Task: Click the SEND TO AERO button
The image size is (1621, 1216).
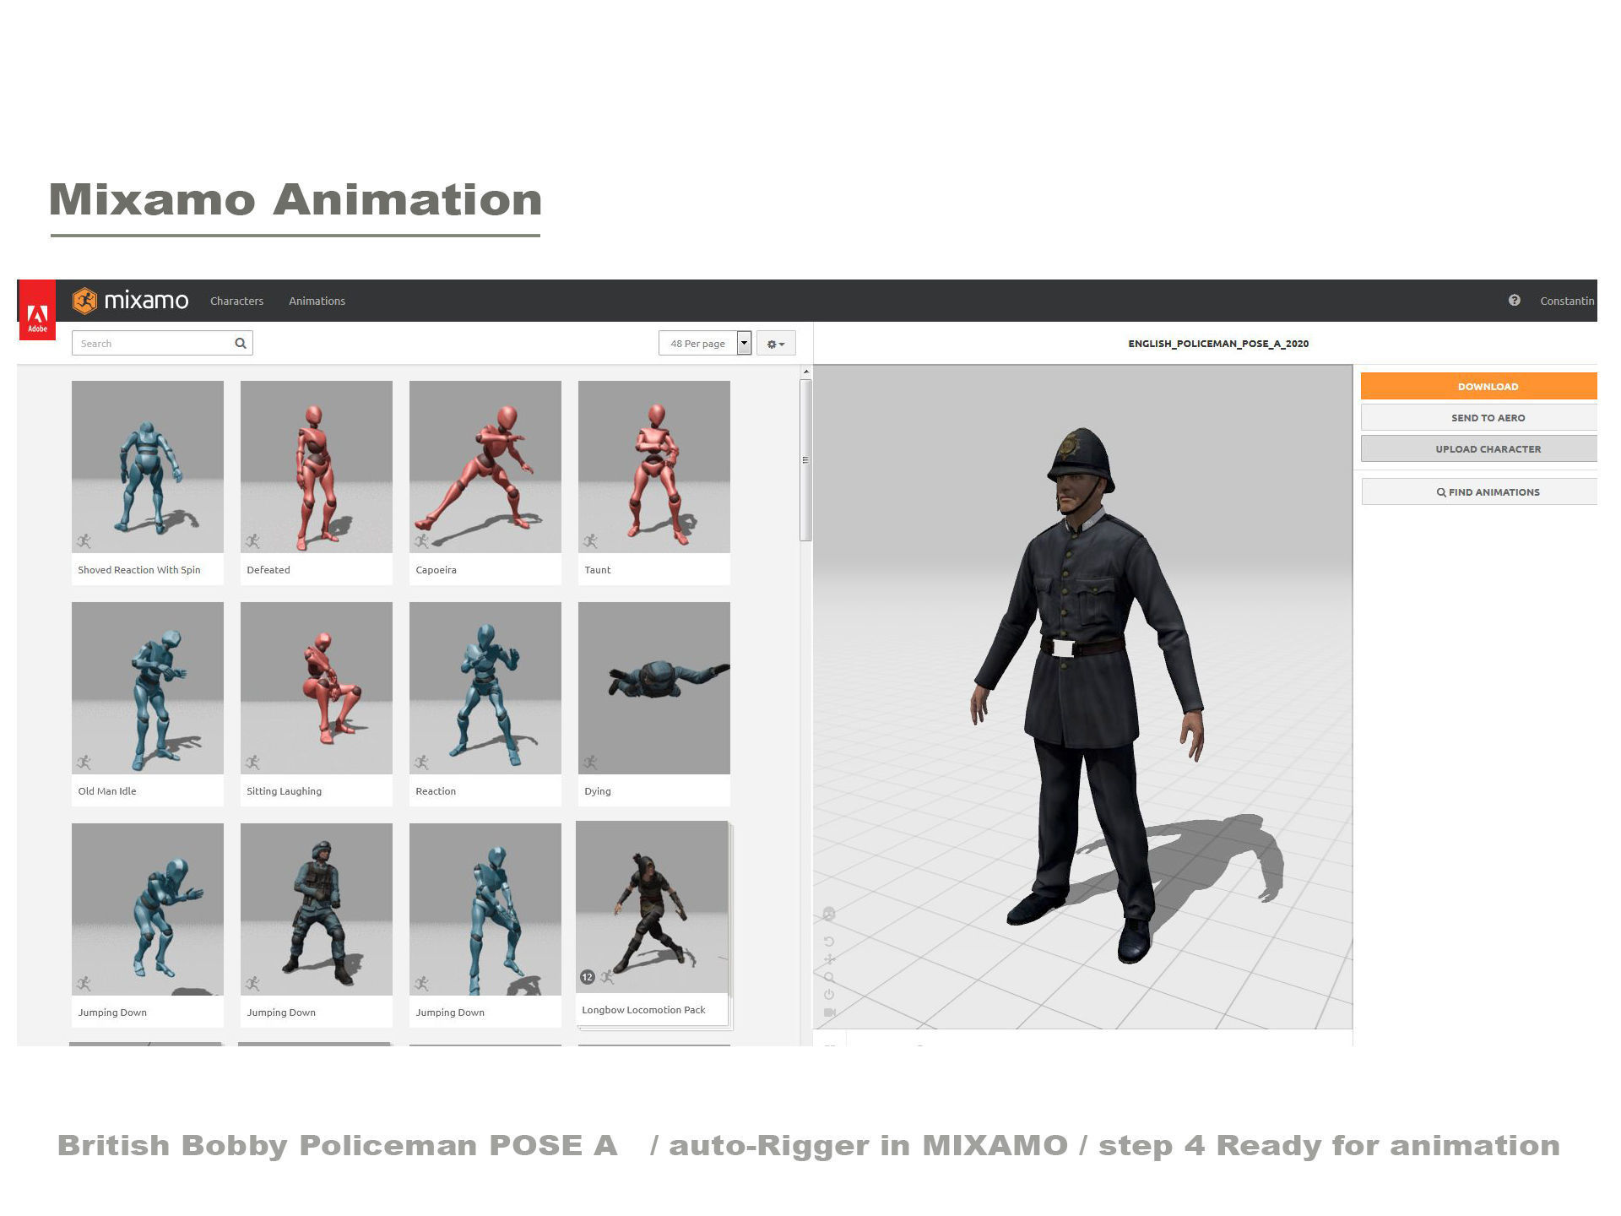Action: pyautogui.click(x=1478, y=417)
